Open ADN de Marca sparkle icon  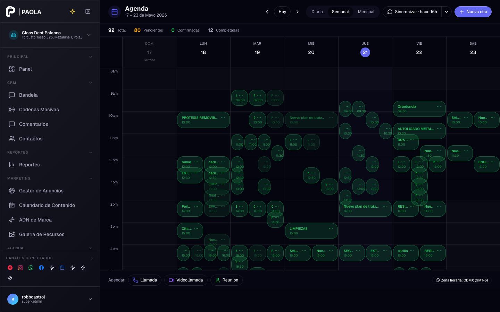[x=12, y=220]
